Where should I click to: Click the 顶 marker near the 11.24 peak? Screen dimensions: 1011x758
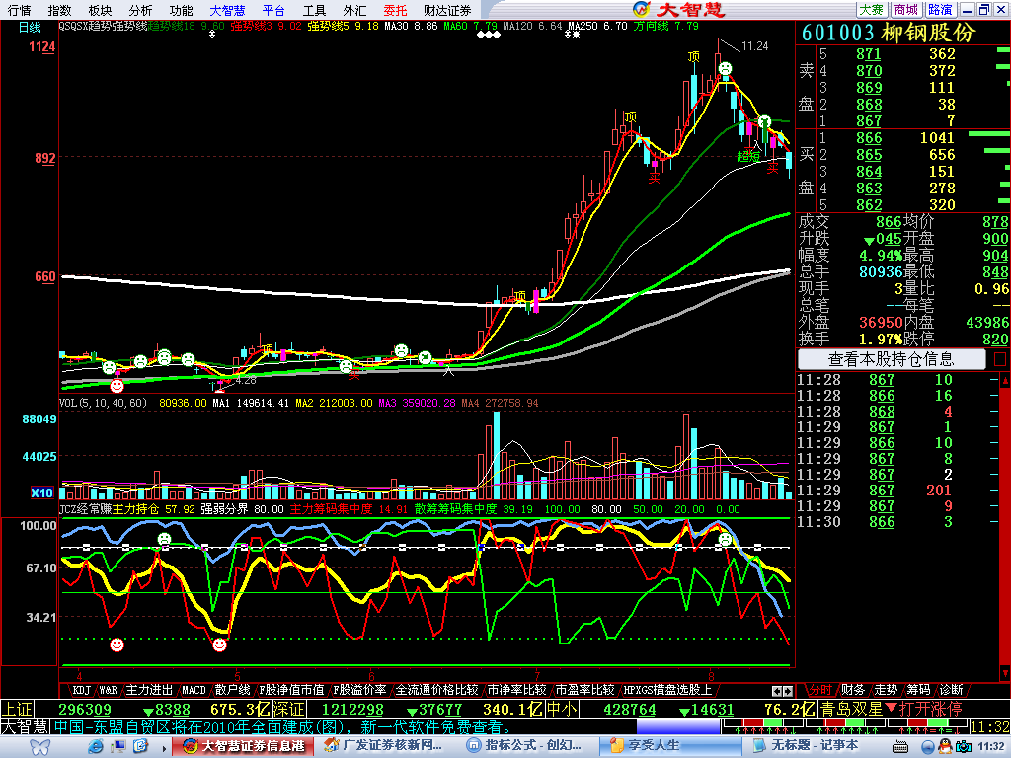coord(694,56)
